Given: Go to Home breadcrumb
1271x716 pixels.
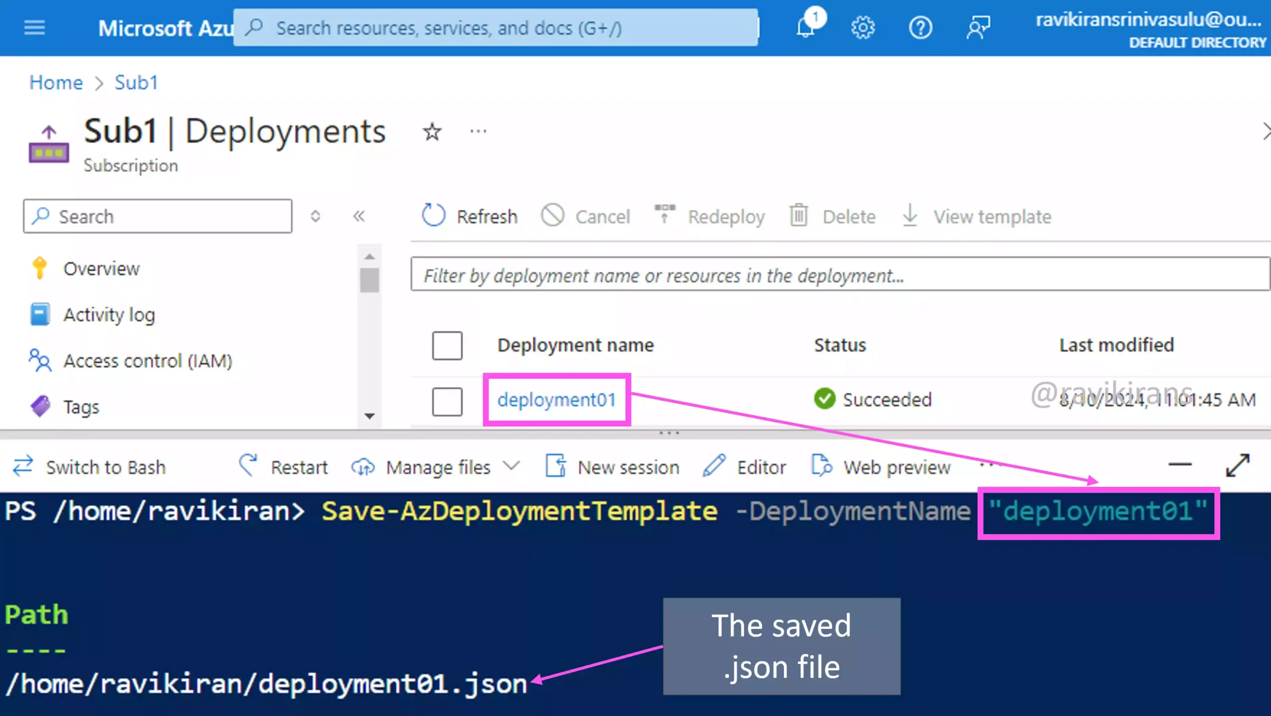Looking at the screenshot, I should (56, 82).
